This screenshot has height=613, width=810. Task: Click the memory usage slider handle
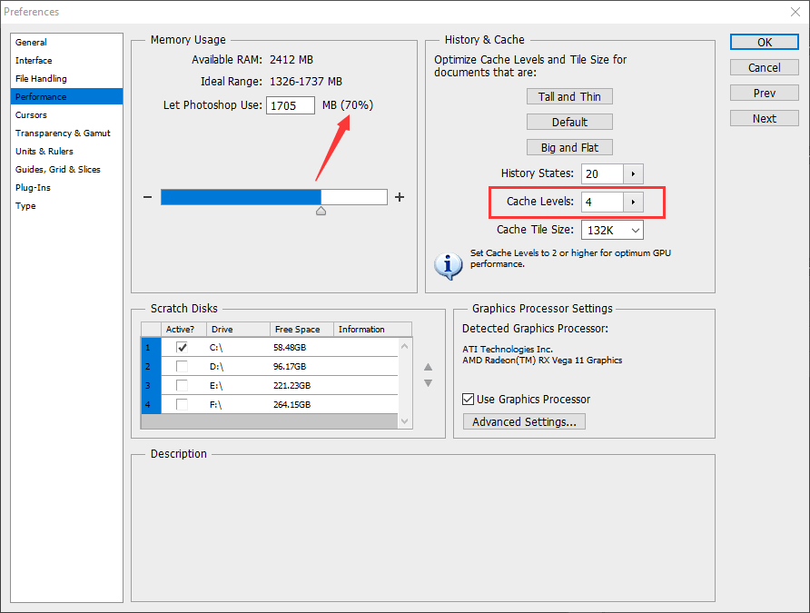tap(321, 211)
